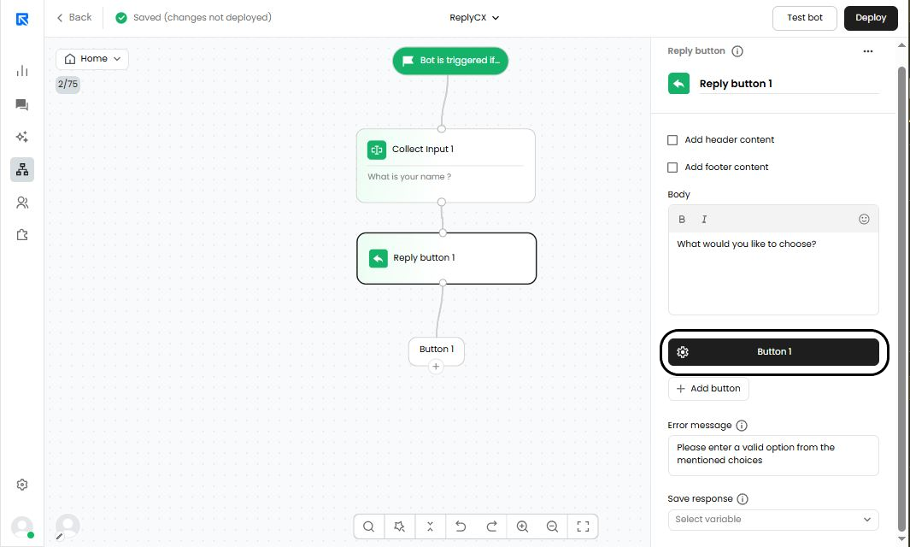The width and height of the screenshot is (910, 547).
Task: Click the zoom in magnifier icon
Action: click(x=522, y=526)
